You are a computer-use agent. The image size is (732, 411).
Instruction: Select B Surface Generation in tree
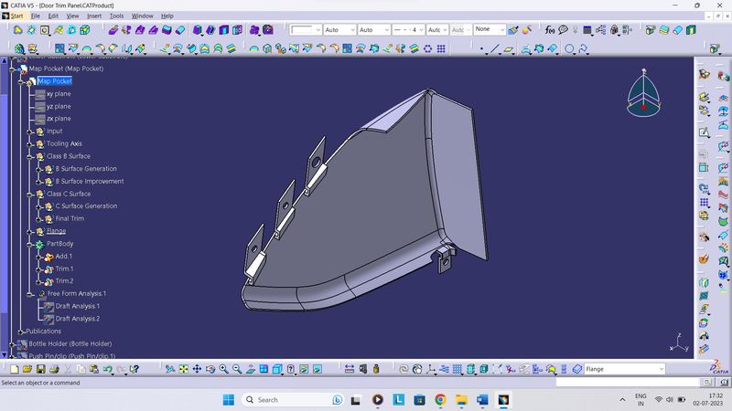pyautogui.click(x=86, y=169)
